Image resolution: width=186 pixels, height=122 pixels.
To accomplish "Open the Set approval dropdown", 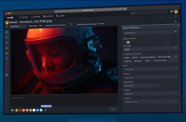I will 17,26.
